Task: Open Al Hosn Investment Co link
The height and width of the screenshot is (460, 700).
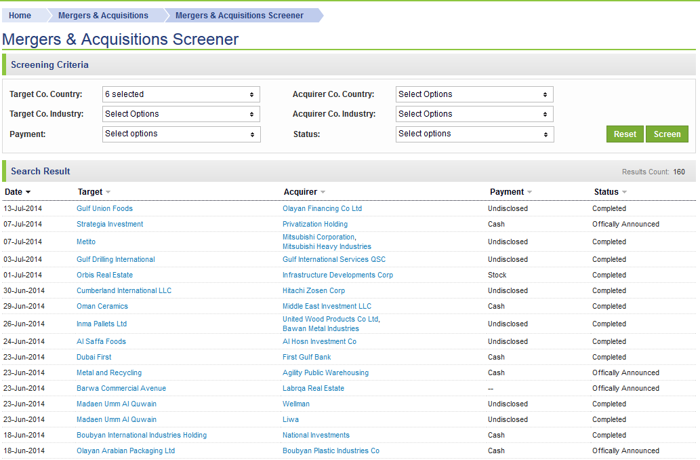Action: (319, 341)
